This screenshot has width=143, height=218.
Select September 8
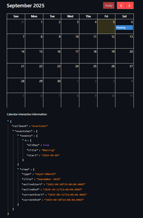34,41
